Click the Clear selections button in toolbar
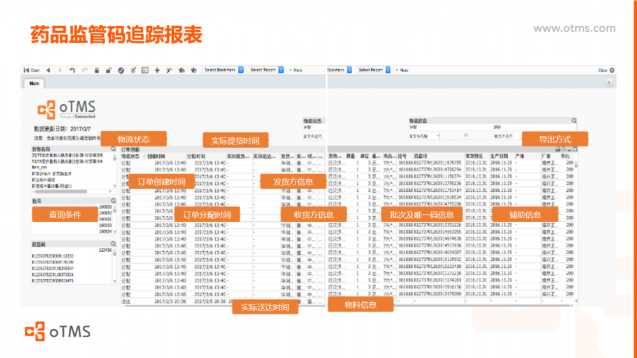 (31, 70)
